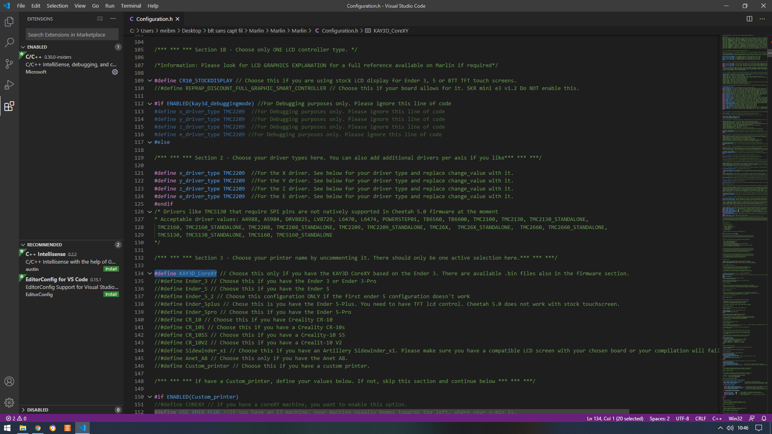Close the Configuration.h tab
The width and height of the screenshot is (772, 434).
pos(177,19)
